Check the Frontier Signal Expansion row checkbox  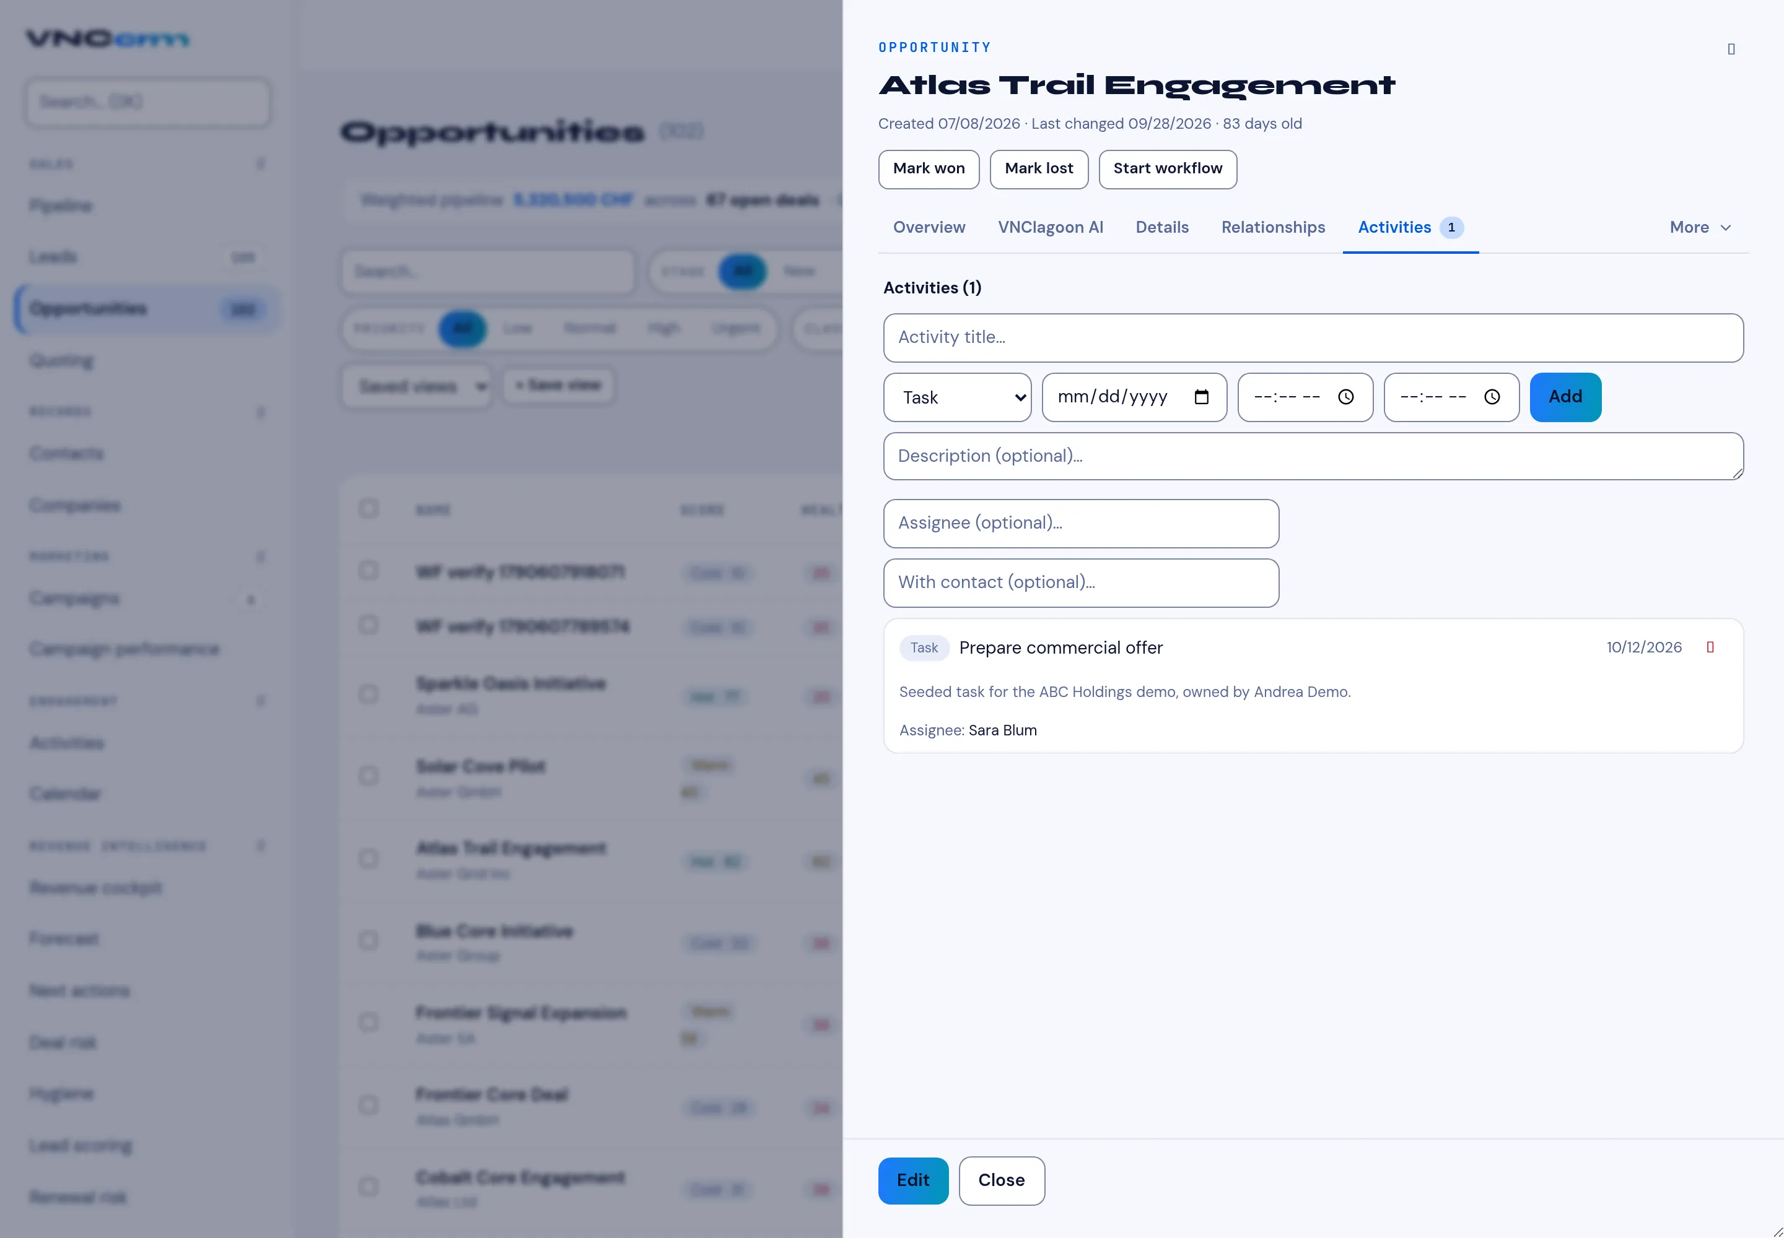[369, 1023]
